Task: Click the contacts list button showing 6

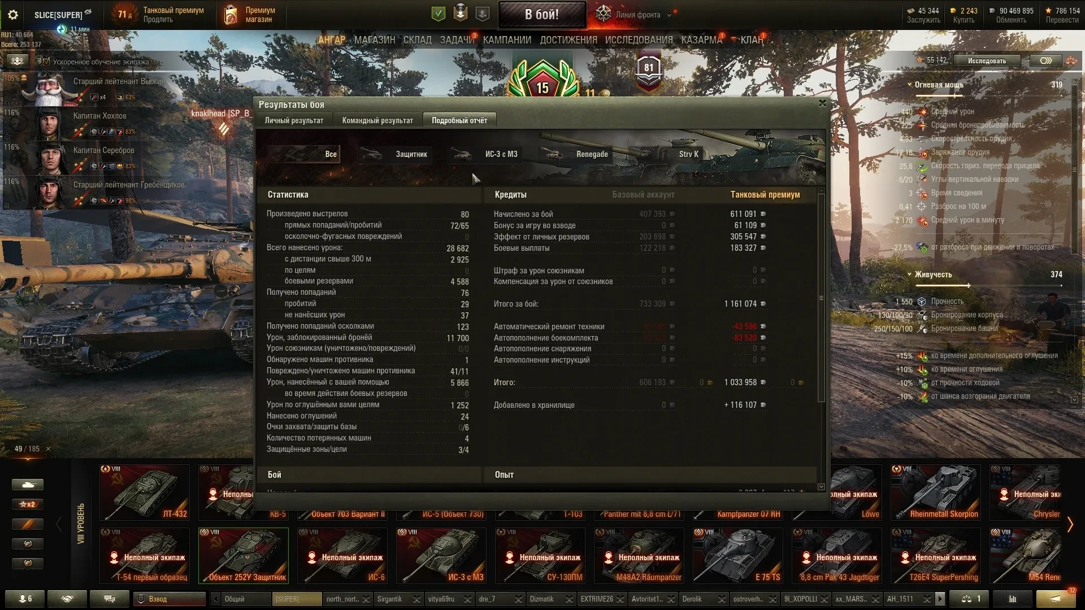Action: [x=25, y=599]
